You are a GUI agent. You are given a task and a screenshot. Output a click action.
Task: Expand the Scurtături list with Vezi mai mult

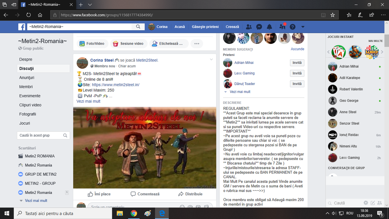pos(36,201)
